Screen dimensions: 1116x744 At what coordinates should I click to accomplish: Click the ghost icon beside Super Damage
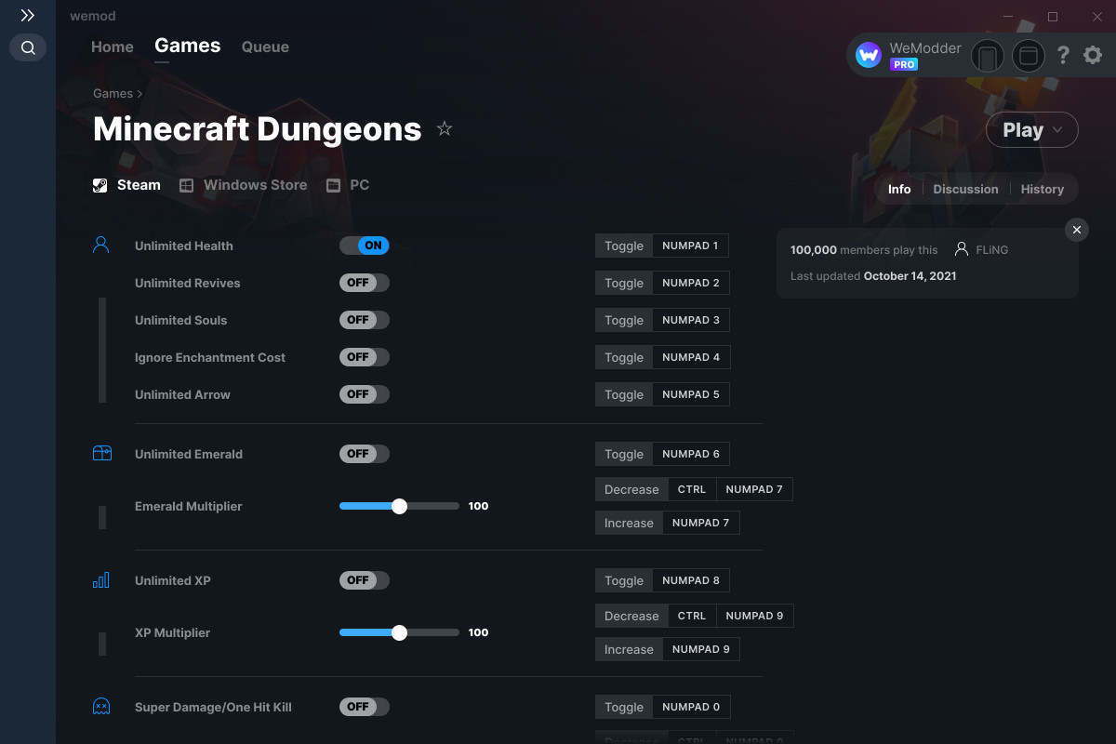pos(101,707)
